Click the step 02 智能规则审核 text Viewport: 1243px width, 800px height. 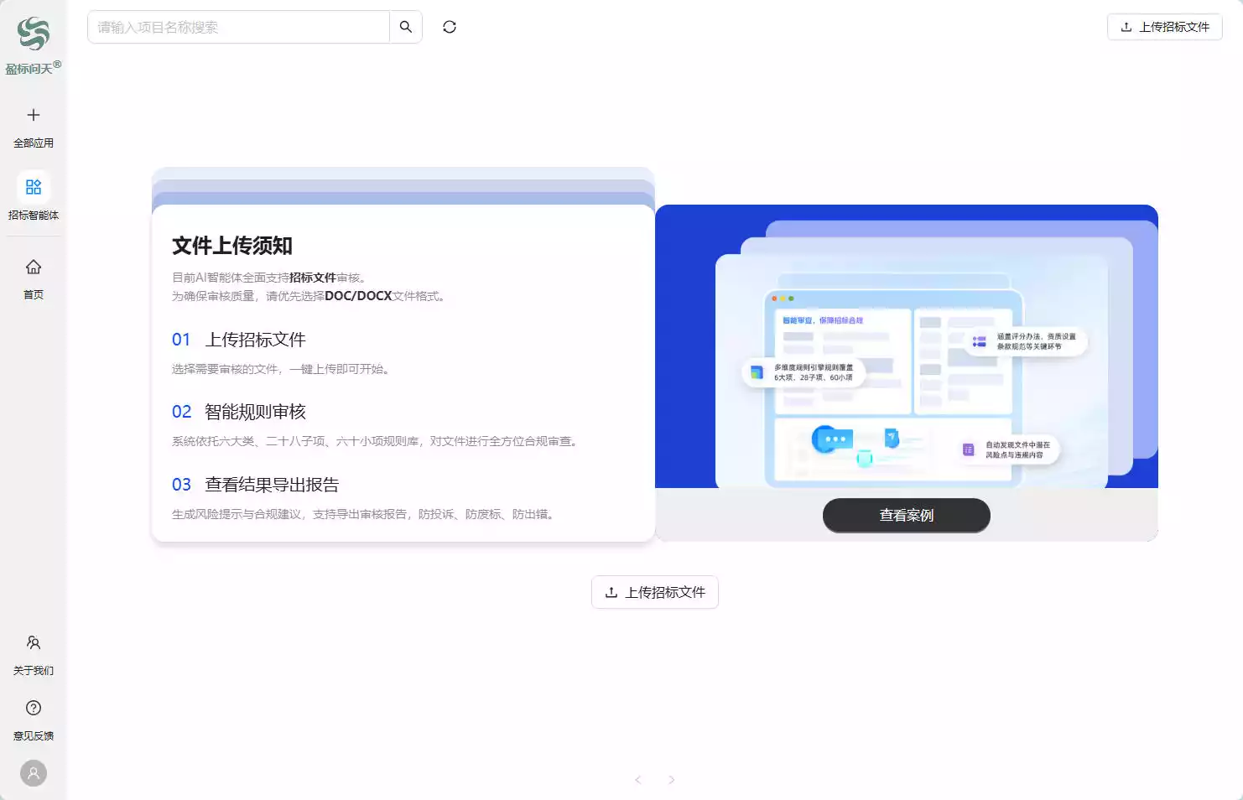[x=256, y=412]
